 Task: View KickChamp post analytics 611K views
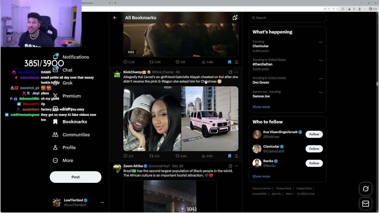[207, 156]
